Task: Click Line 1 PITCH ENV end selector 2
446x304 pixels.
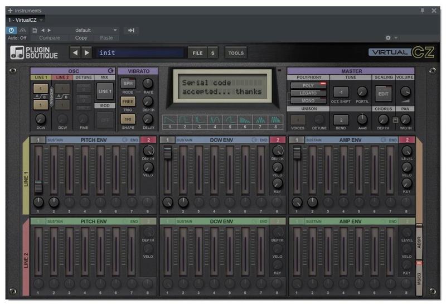Action: click(148, 140)
